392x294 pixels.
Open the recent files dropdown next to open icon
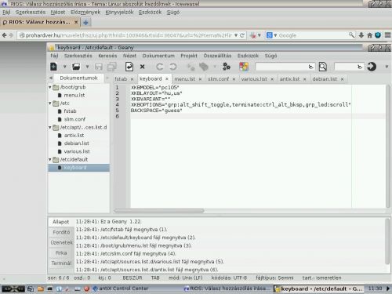[x=87, y=67]
